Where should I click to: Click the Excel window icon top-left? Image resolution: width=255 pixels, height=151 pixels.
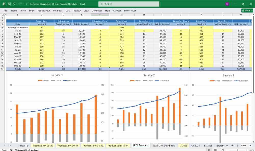coord(4,4)
